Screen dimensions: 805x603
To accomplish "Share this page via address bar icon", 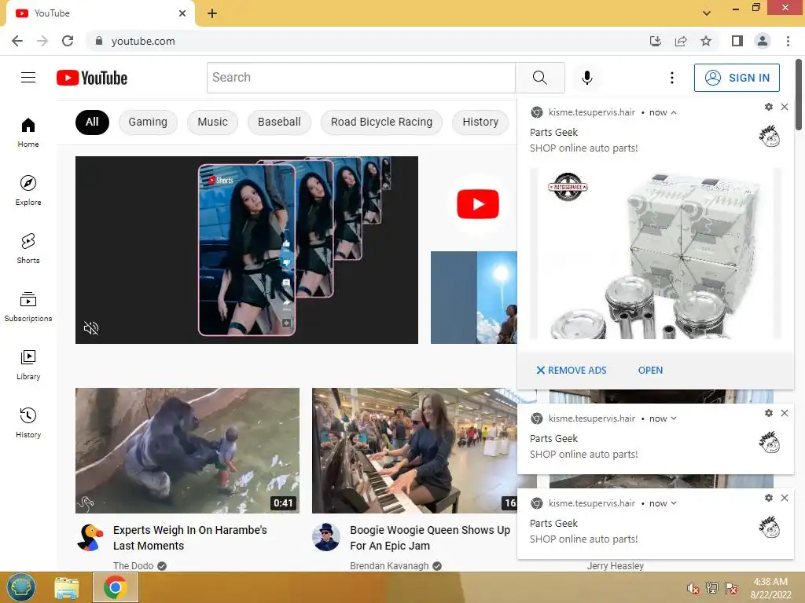I will click(681, 41).
